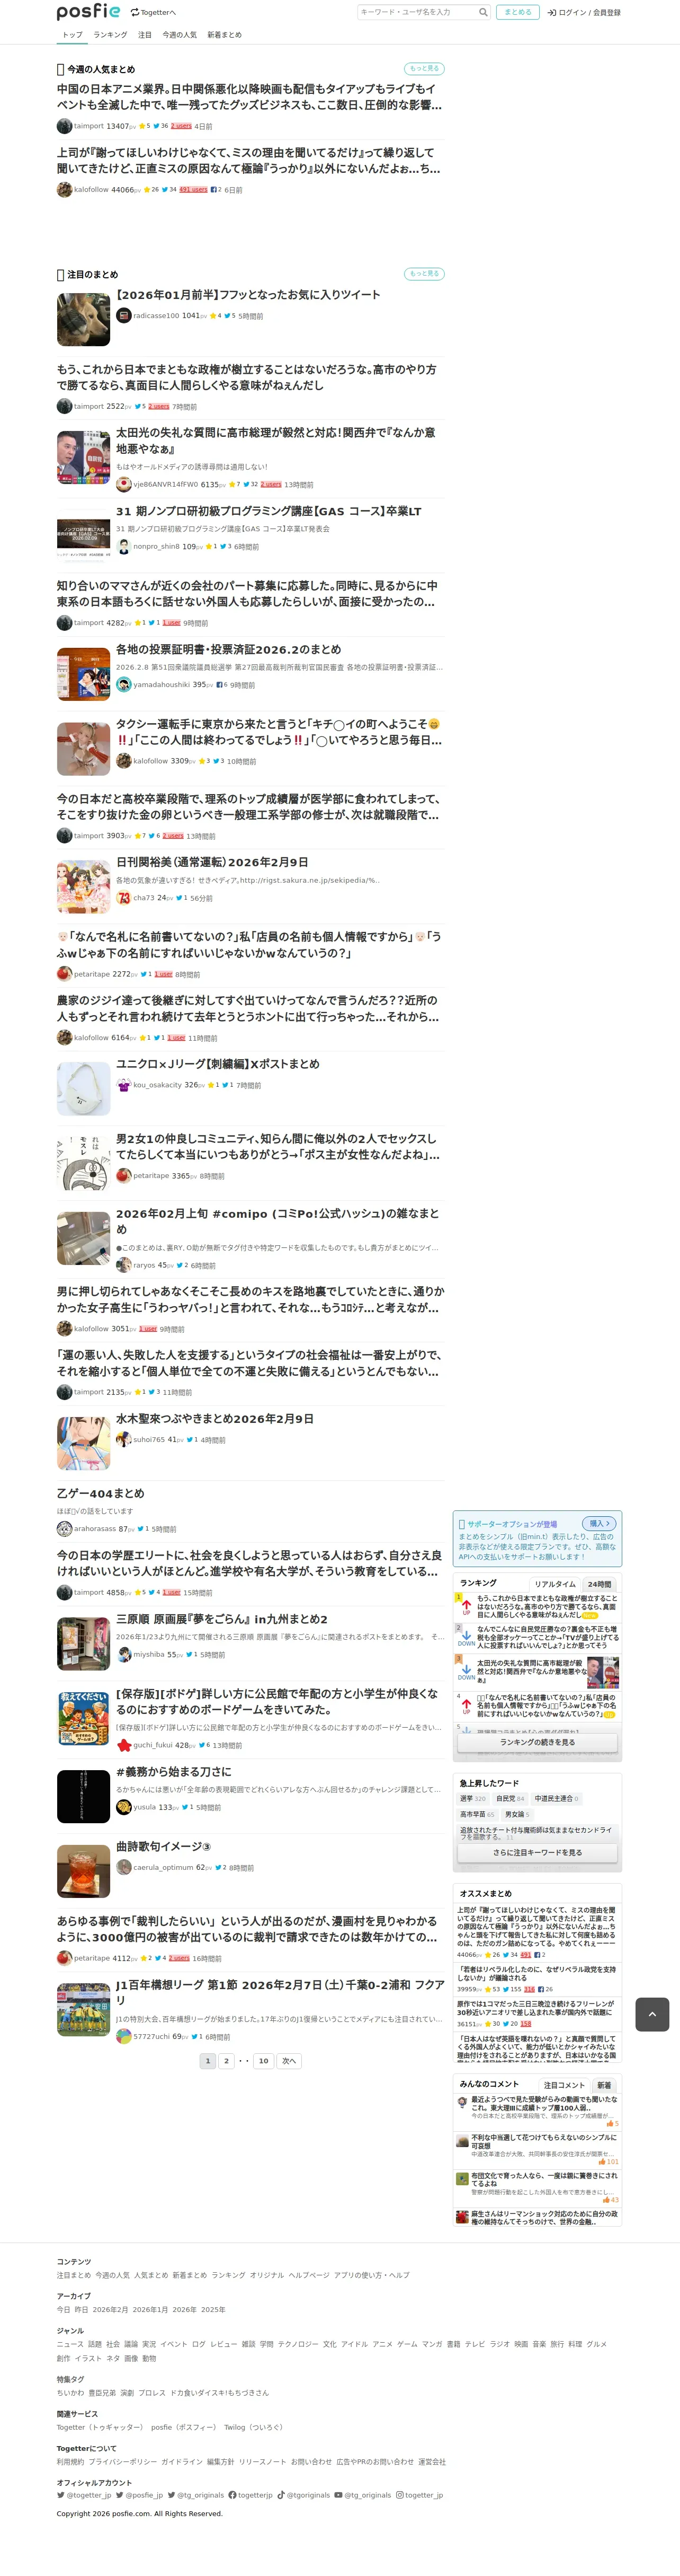This screenshot has width=680, height=2576.
Task: Open the 新着まとめ navigation tab
Action: click(225, 35)
